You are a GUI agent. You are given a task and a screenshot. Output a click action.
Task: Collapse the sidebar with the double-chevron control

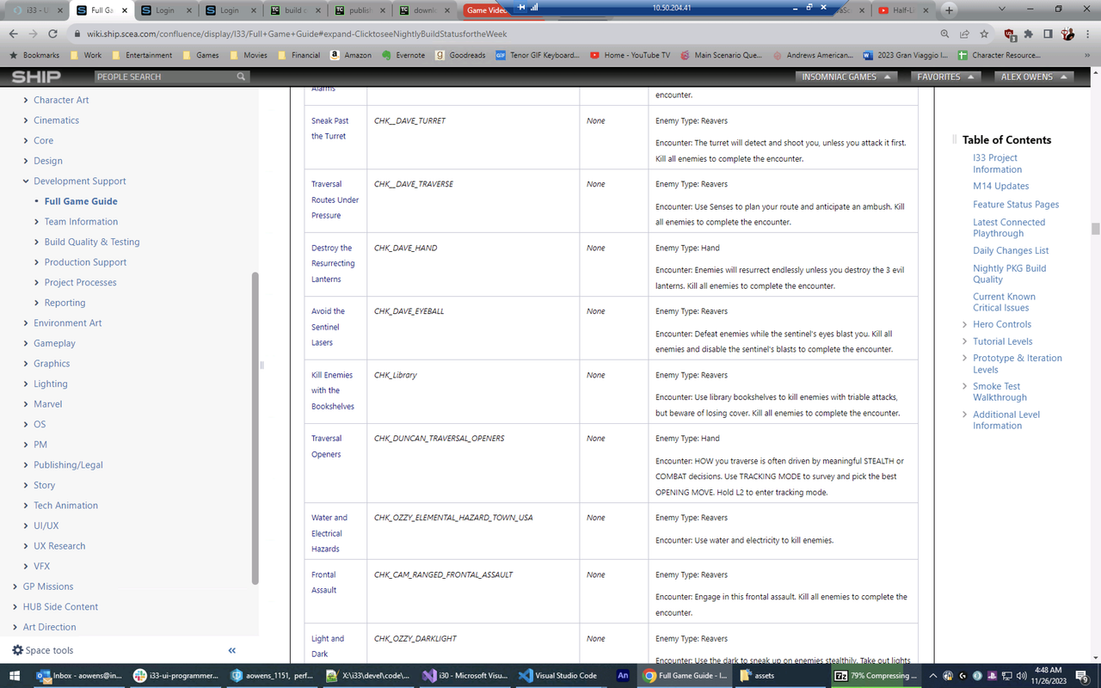point(231,651)
